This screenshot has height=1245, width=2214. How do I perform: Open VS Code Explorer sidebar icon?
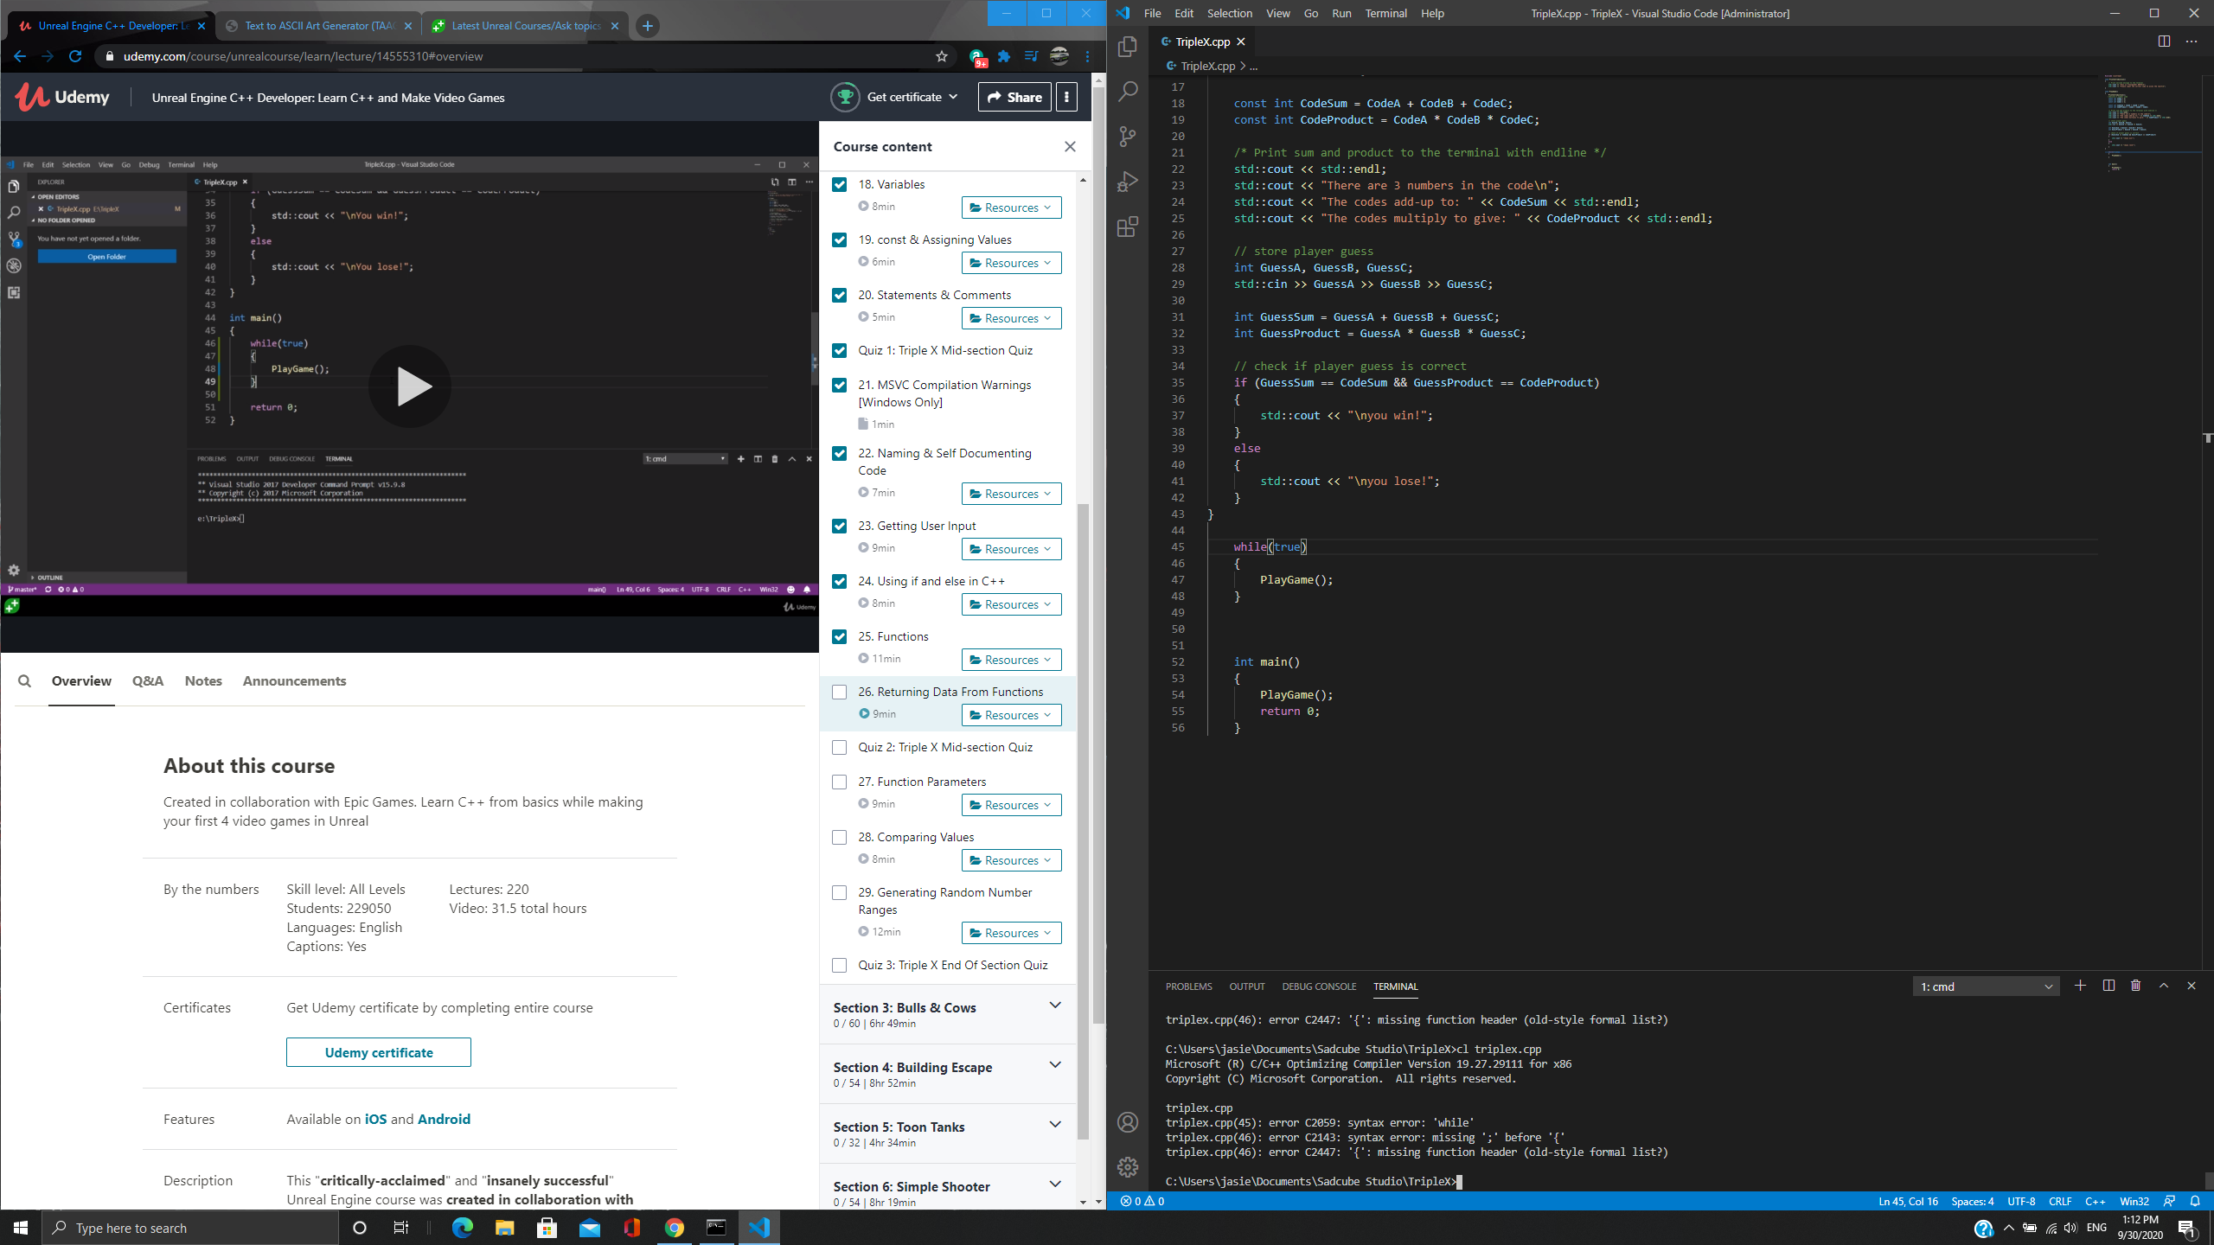pos(1128,47)
